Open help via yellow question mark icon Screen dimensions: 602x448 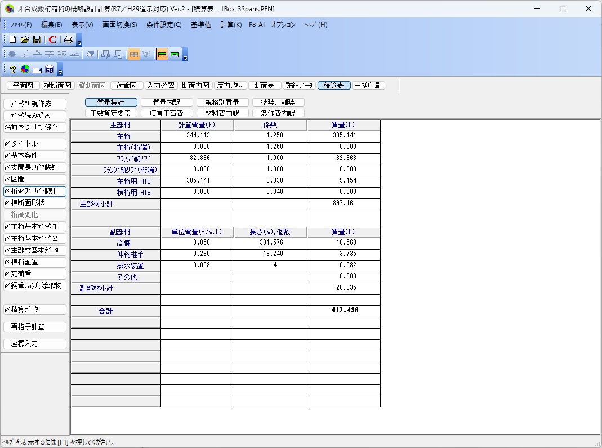[12, 69]
